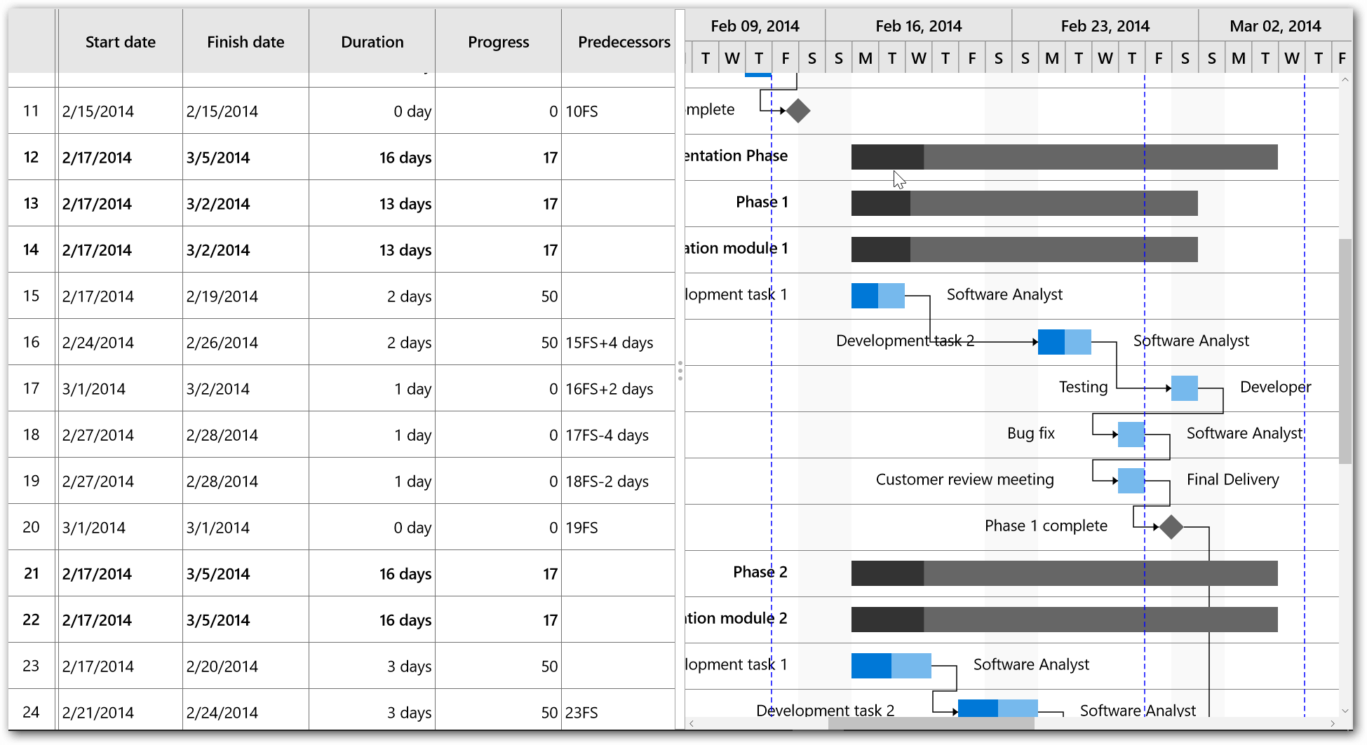Click the 'Final Delivery' resource label

(x=1233, y=479)
